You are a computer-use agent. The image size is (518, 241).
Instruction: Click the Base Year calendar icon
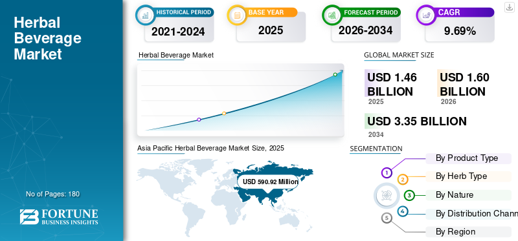pos(236,15)
